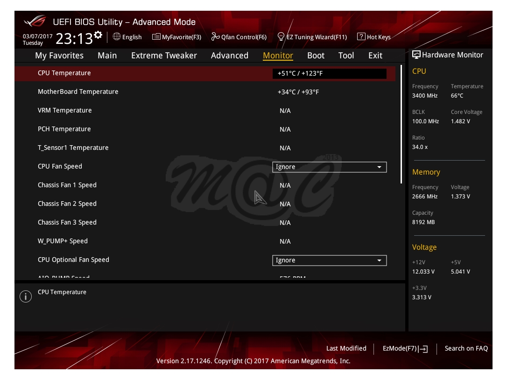This screenshot has width=507, height=380.
Task: Select the CPU Temperature row label
Action: tap(64, 73)
